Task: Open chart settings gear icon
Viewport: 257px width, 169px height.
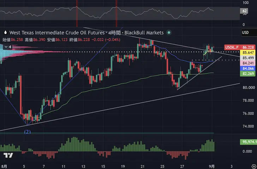Action: tap(254, 166)
